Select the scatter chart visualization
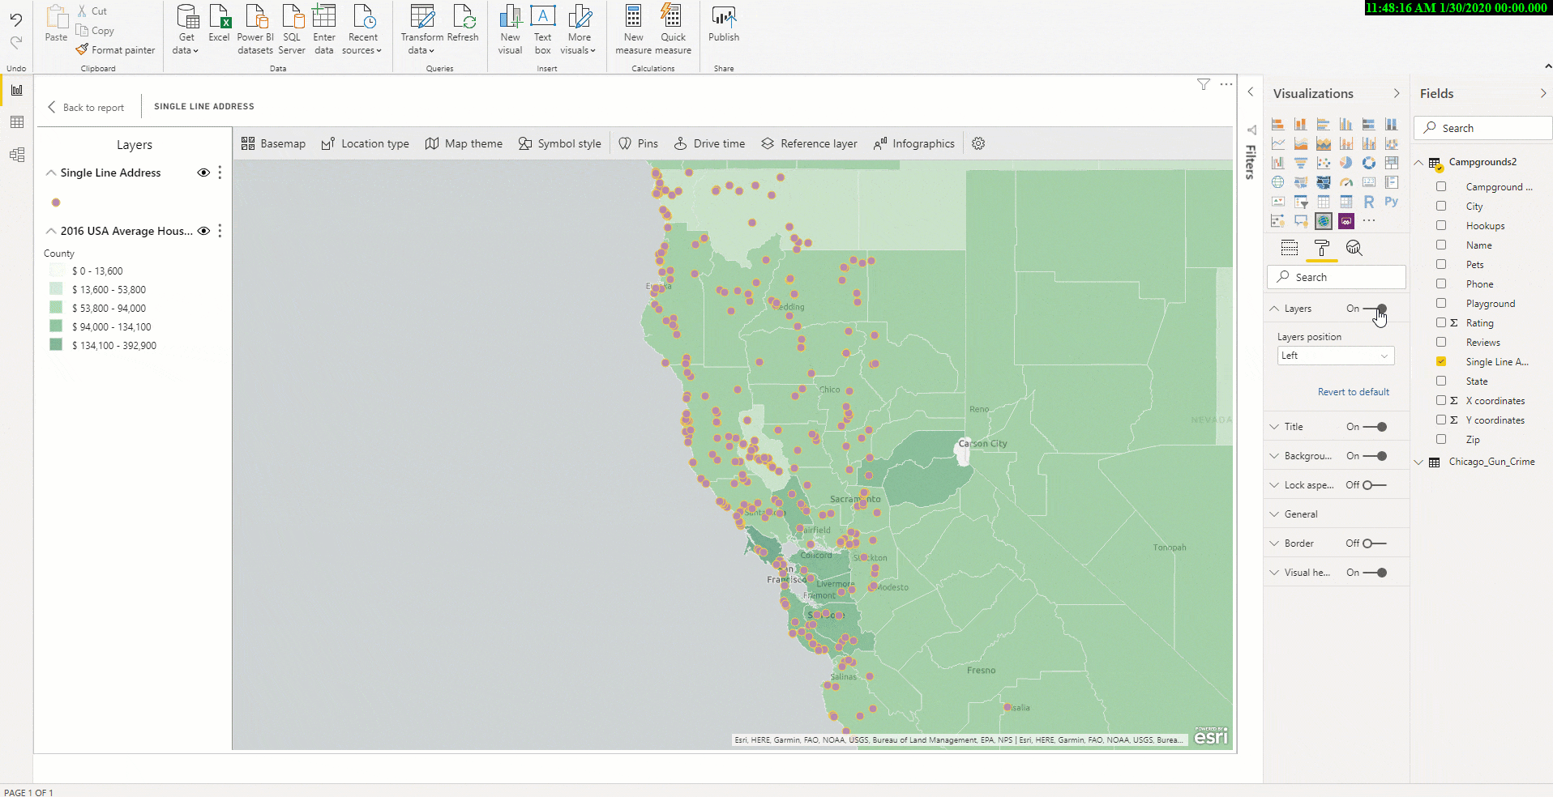 (1324, 163)
